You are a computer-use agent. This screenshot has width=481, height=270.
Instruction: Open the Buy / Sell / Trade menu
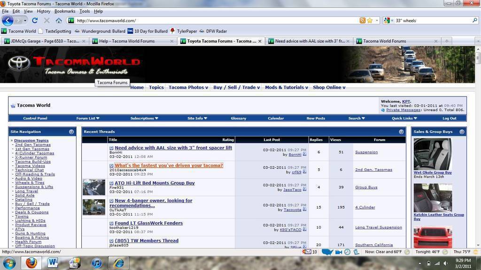click(237, 87)
